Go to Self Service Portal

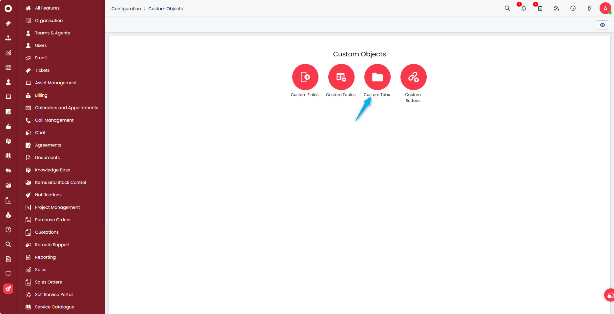point(54,294)
